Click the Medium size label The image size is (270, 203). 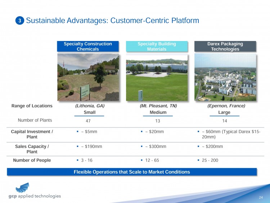pos(158,112)
